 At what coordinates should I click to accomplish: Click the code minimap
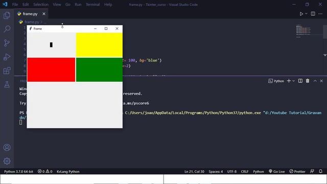click(303, 31)
